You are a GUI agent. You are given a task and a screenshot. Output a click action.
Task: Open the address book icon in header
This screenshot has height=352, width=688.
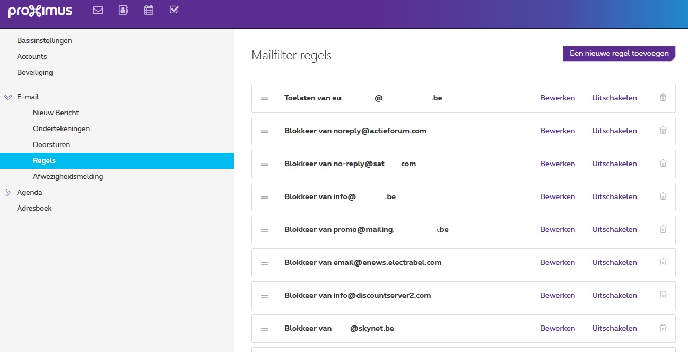123,10
